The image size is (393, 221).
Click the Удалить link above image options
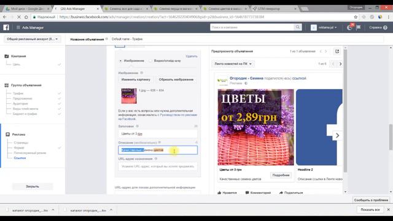[x=191, y=56]
